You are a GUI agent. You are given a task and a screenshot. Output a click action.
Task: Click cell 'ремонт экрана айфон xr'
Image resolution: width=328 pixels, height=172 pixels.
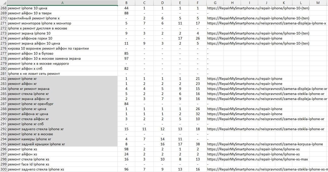[x=62, y=99]
